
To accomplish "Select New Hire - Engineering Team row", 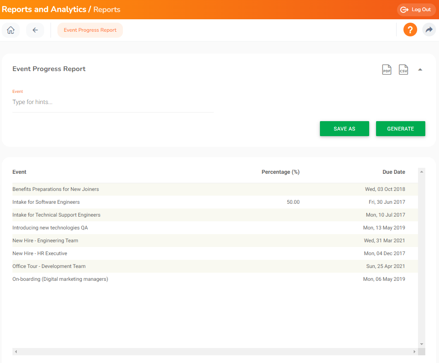I will pos(215,241).
